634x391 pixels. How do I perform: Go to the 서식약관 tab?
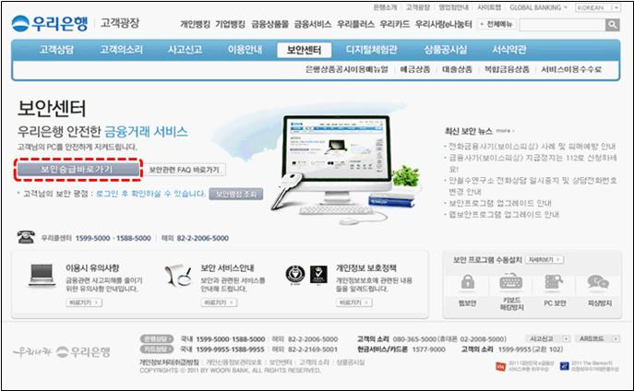click(509, 50)
